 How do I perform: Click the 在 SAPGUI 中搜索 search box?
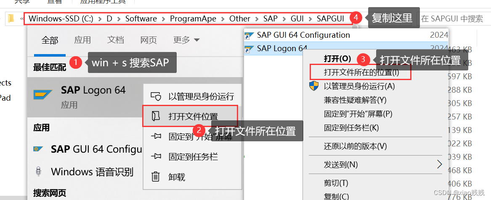(x=454, y=19)
